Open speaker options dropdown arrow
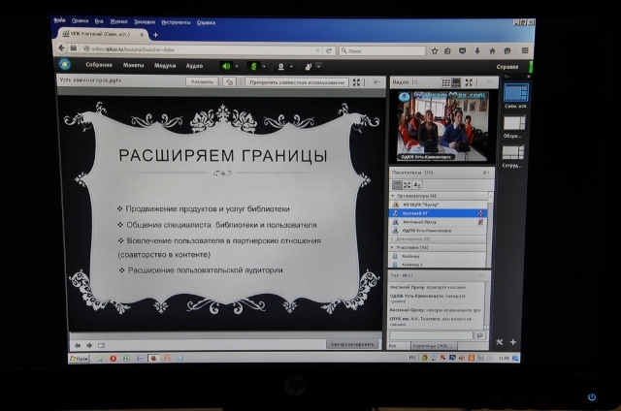Screen dimensions: 621x411 [237, 66]
